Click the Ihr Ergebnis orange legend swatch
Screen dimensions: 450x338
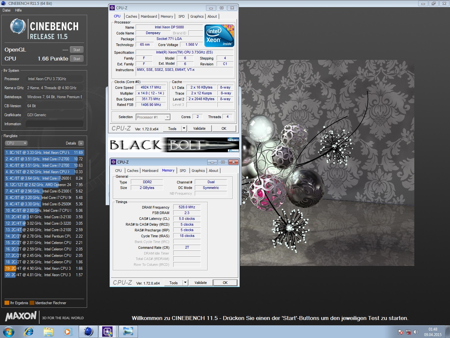[x=7, y=303]
